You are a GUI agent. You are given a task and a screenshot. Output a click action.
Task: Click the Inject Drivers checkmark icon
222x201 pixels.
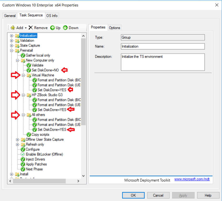coord(23,159)
